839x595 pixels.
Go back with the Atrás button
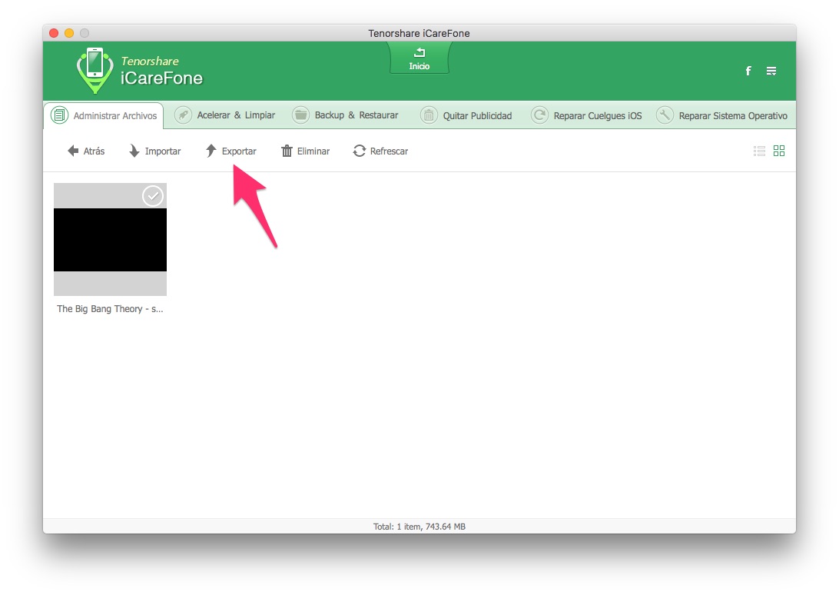click(85, 151)
